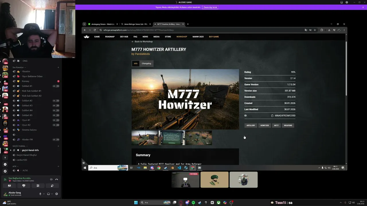Image resolution: width=367 pixels, height=206 pixels.
Task: Select the Info tab
Action: coord(136,64)
